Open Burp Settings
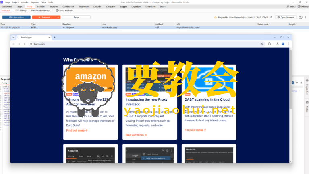This screenshot has width=309, height=174. pos(303,6)
